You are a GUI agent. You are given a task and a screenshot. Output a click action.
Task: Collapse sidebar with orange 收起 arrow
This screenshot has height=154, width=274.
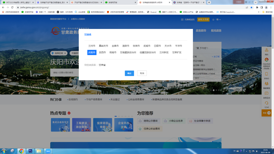point(267,113)
